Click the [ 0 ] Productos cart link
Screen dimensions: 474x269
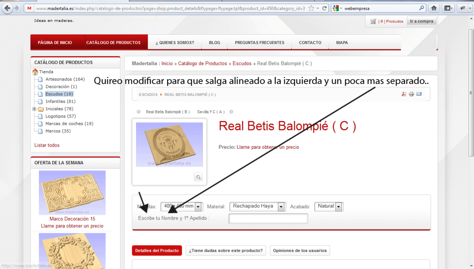(390, 22)
